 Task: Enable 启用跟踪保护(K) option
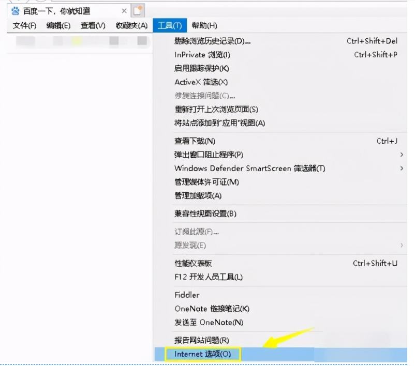click(x=201, y=68)
